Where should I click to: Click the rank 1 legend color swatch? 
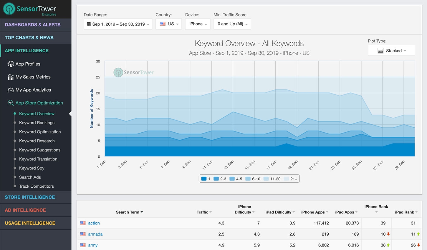click(x=204, y=179)
